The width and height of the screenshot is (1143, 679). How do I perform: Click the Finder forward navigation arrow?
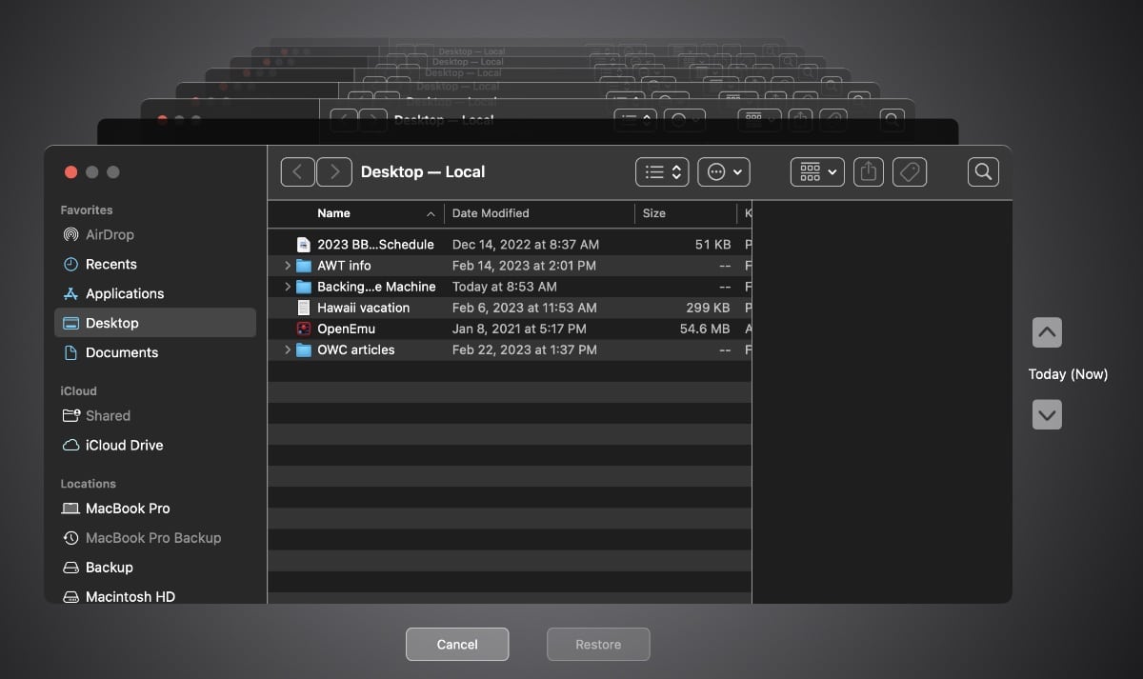click(x=334, y=172)
